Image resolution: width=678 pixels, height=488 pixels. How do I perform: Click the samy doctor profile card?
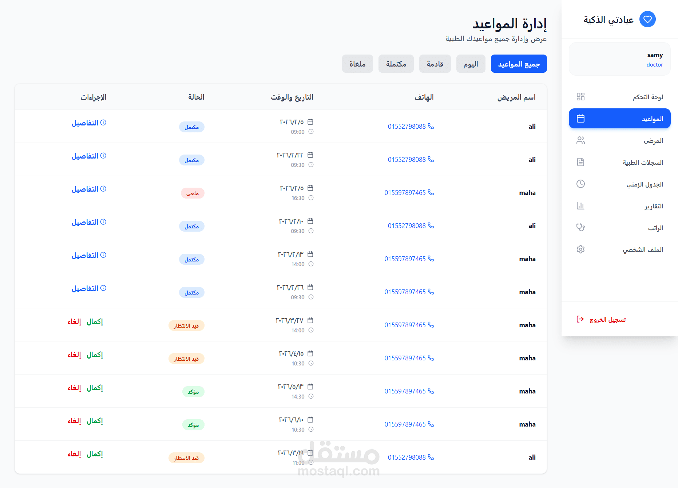tap(619, 59)
